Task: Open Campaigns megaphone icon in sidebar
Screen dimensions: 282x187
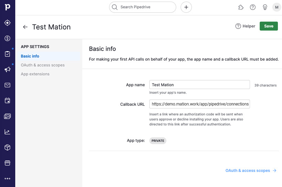Action: [x=7, y=70]
